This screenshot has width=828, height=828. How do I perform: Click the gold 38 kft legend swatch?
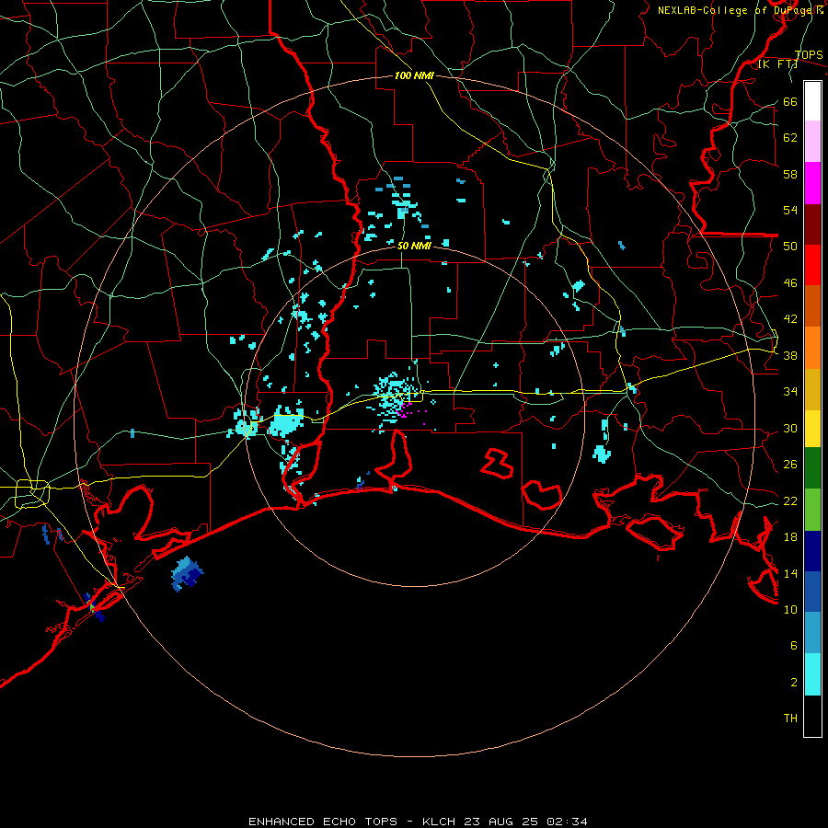coord(812,389)
